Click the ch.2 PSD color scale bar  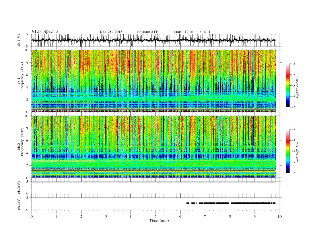pos(288,151)
